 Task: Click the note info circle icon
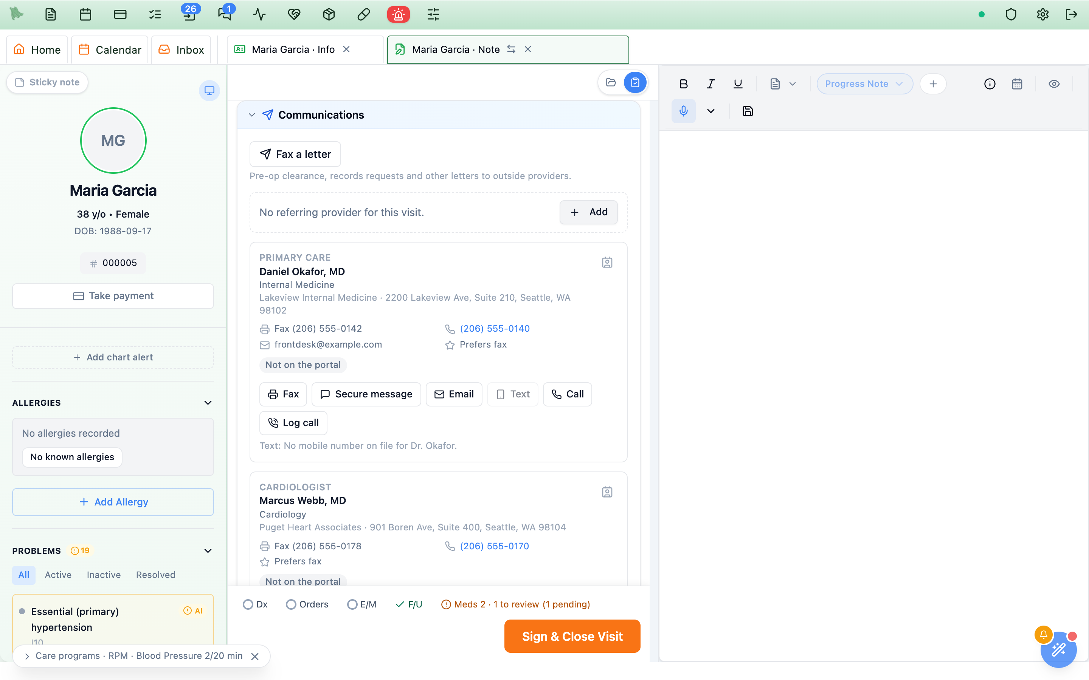990,83
